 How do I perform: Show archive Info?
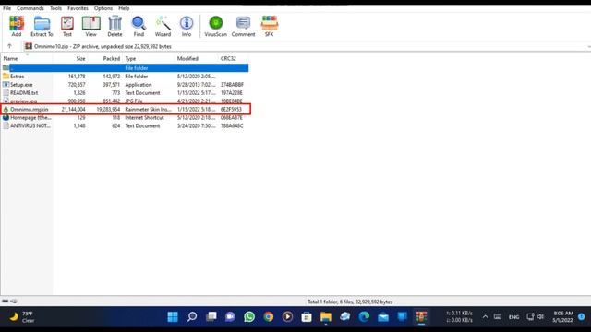187,27
